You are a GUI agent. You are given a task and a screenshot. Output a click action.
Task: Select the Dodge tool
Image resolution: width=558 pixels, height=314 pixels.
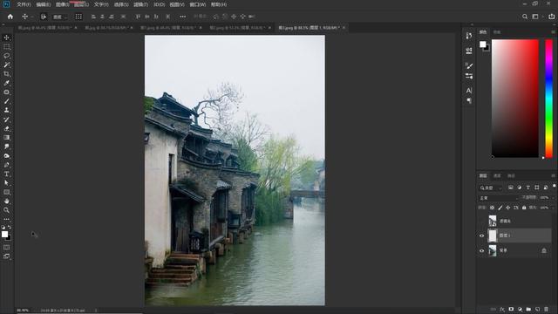click(x=6, y=155)
